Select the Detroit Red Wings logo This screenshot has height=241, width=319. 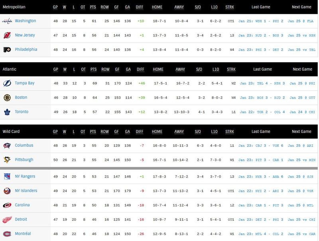point(8,219)
